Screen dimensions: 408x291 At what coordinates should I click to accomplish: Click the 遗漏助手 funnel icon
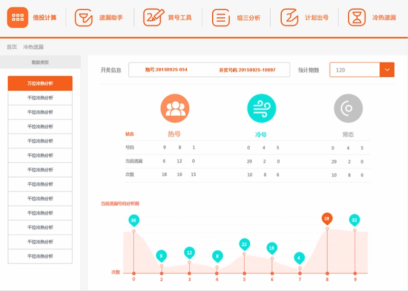(83, 17)
